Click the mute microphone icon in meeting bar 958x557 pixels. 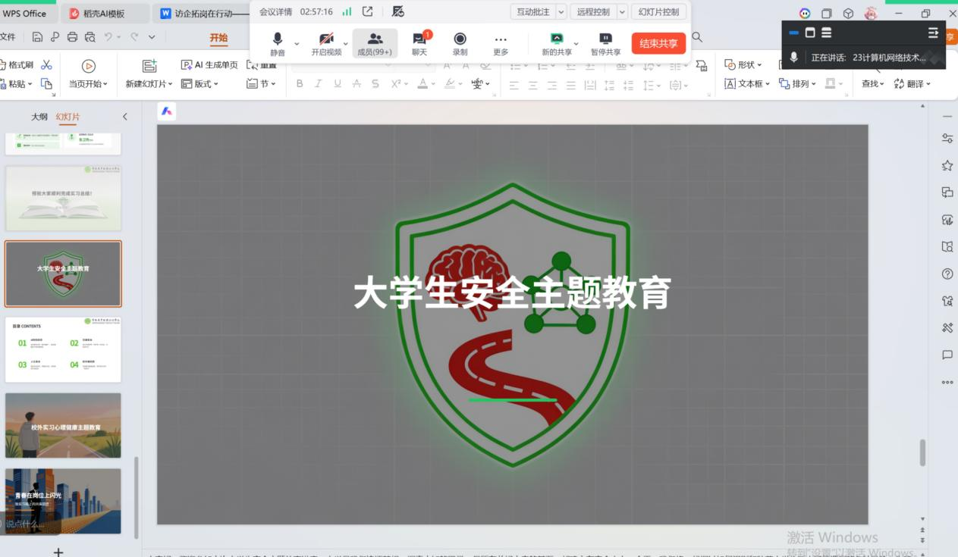click(278, 39)
